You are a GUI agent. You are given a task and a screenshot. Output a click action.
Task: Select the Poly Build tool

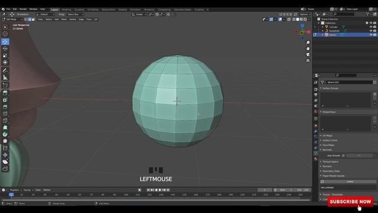pyautogui.click(x=5, y=128)
